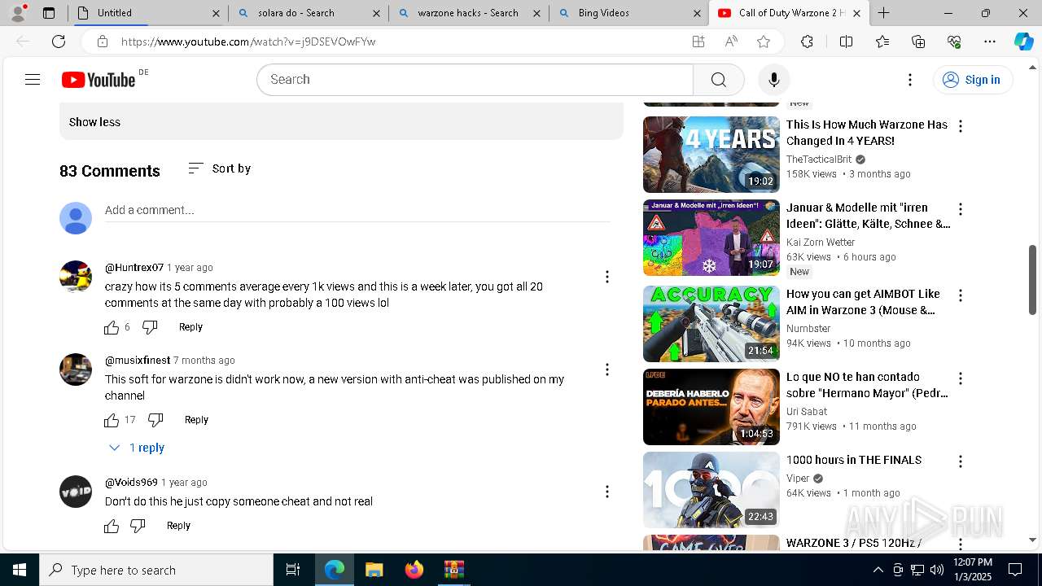Toggle Edge split screen view

pos(846,42)
